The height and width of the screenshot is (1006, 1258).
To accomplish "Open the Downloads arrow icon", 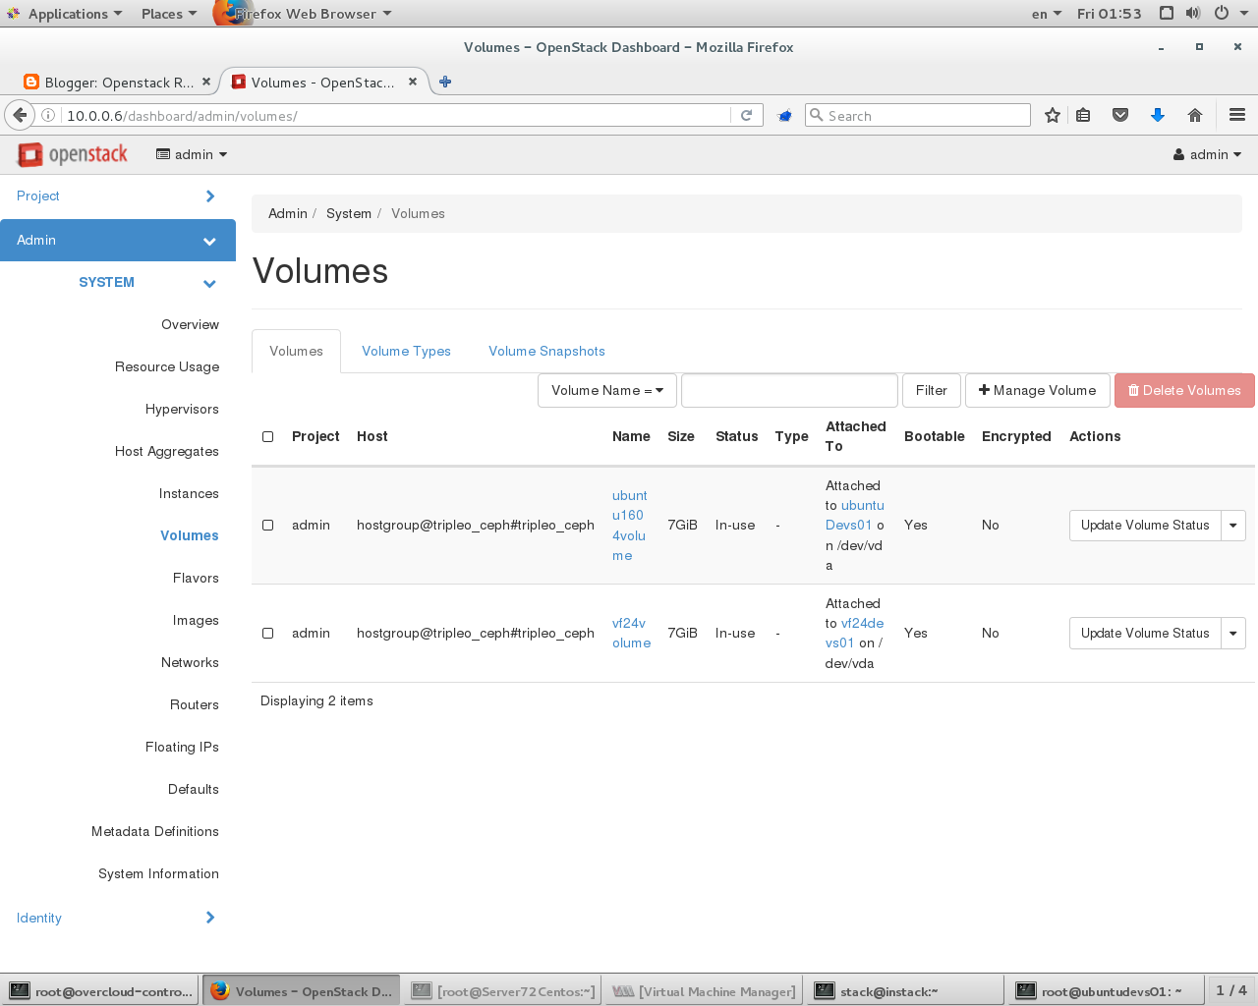I will (x=1158, y=115).
